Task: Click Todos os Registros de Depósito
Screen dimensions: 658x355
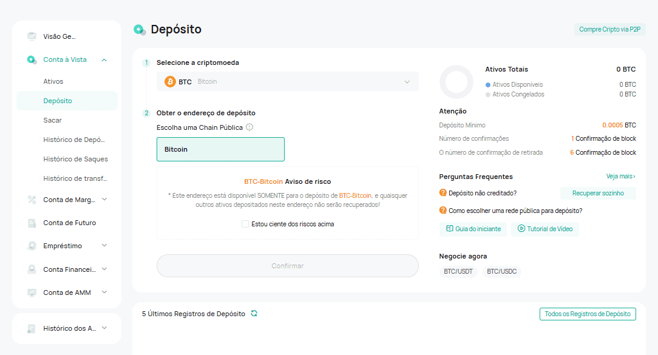Action: pos(588,314)
